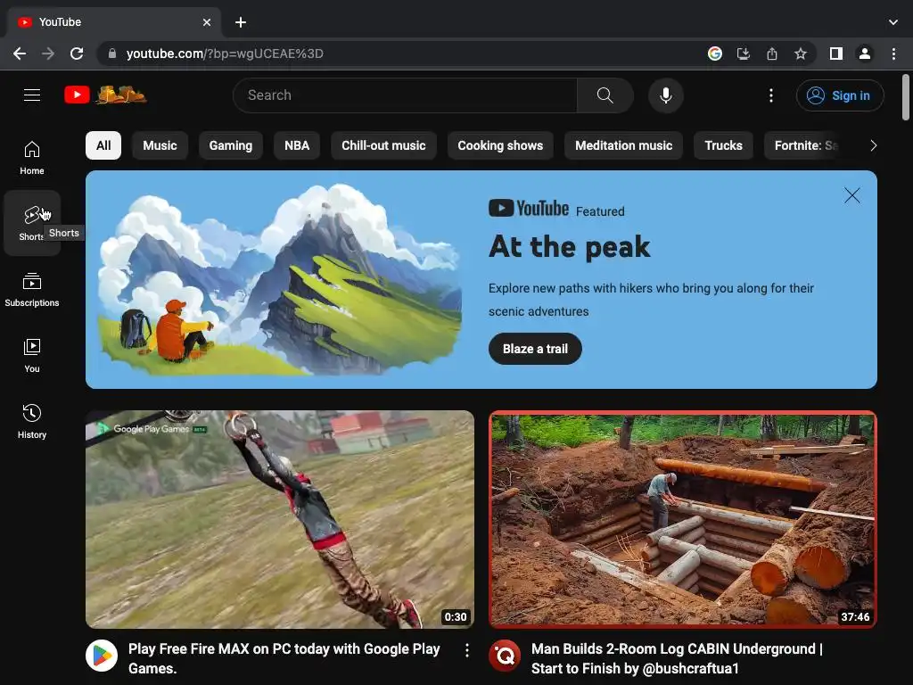Open Google Play Games channel avatar
913x685 pixels.
(x=102, y=656)
